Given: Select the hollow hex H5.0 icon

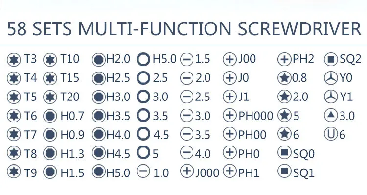Looking at the screenshot, I should coord(143,59).
